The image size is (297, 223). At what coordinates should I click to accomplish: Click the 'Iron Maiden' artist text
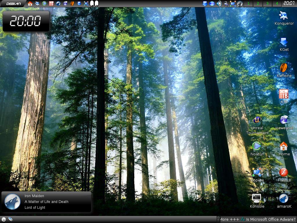(34, 196)
